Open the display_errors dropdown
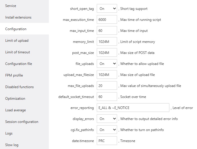The width and height of the screenshot is (197, 149). point(107,119)
